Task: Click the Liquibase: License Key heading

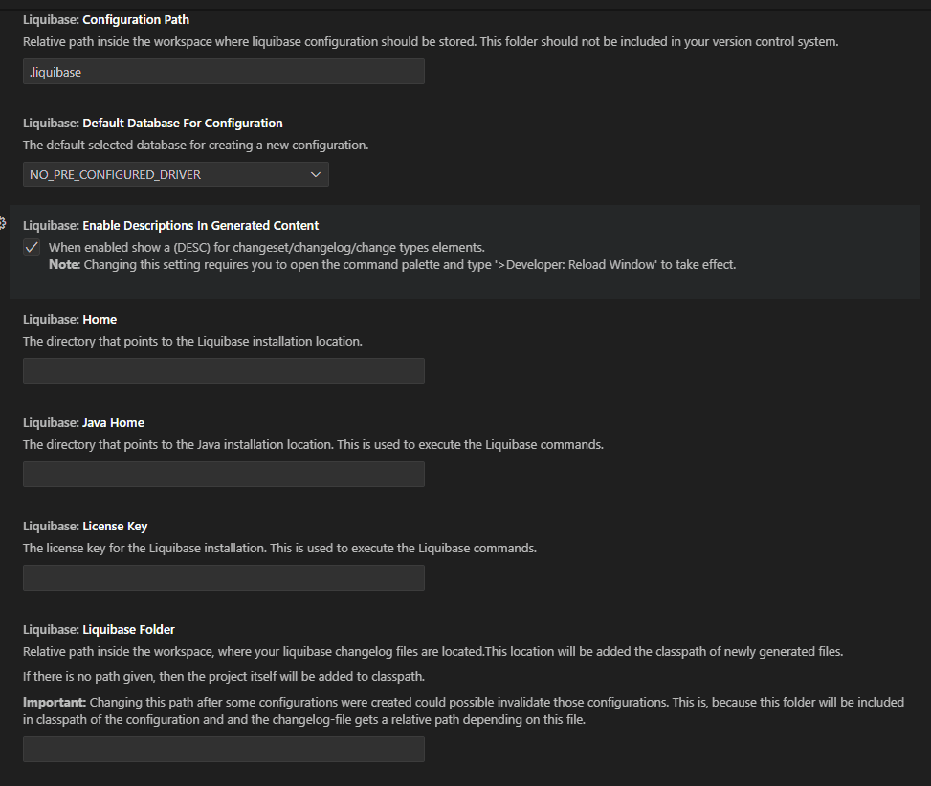Action: [x=87, y=526]
